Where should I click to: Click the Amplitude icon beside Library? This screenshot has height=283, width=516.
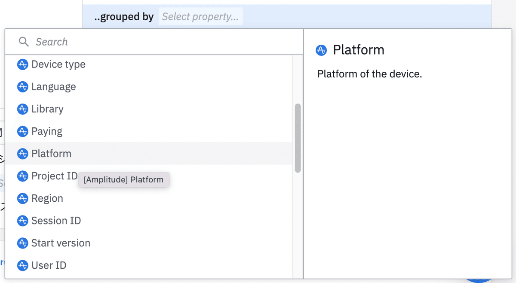(22, 109)
